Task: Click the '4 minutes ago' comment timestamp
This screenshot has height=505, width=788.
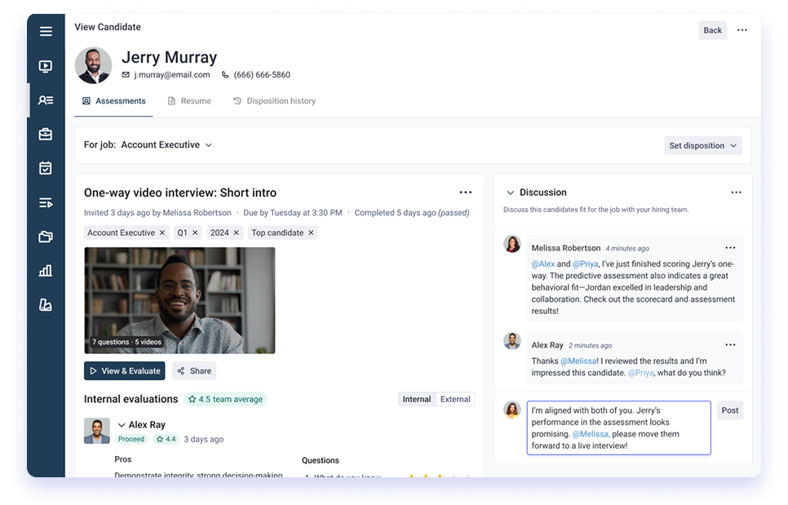Action: (x=627, y=248)
